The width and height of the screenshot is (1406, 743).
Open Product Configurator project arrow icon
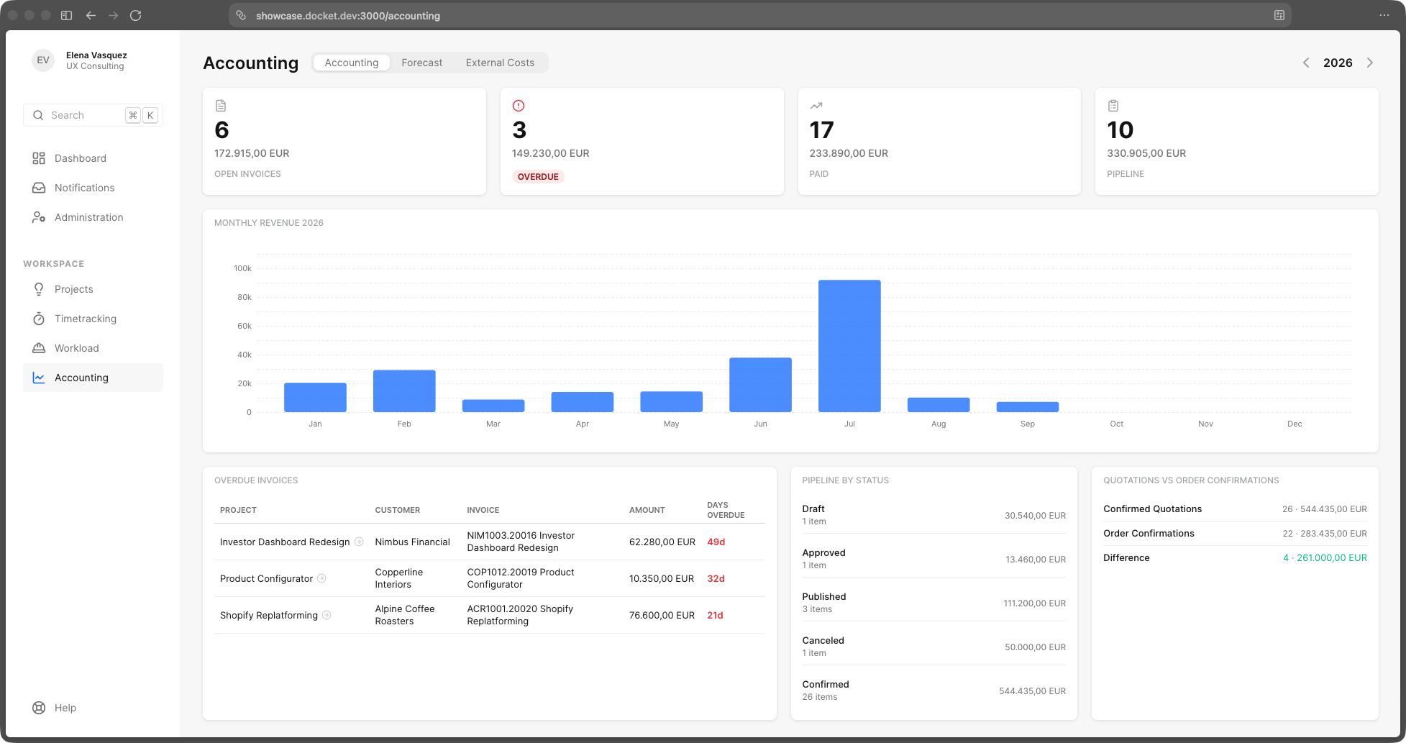[x=321, y=578]
